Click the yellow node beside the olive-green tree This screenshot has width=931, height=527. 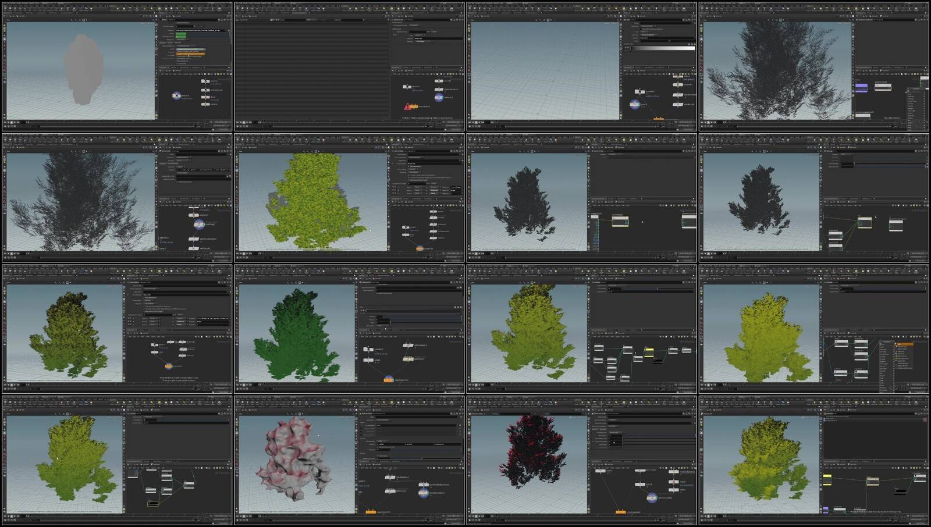(x=648, y=351)
